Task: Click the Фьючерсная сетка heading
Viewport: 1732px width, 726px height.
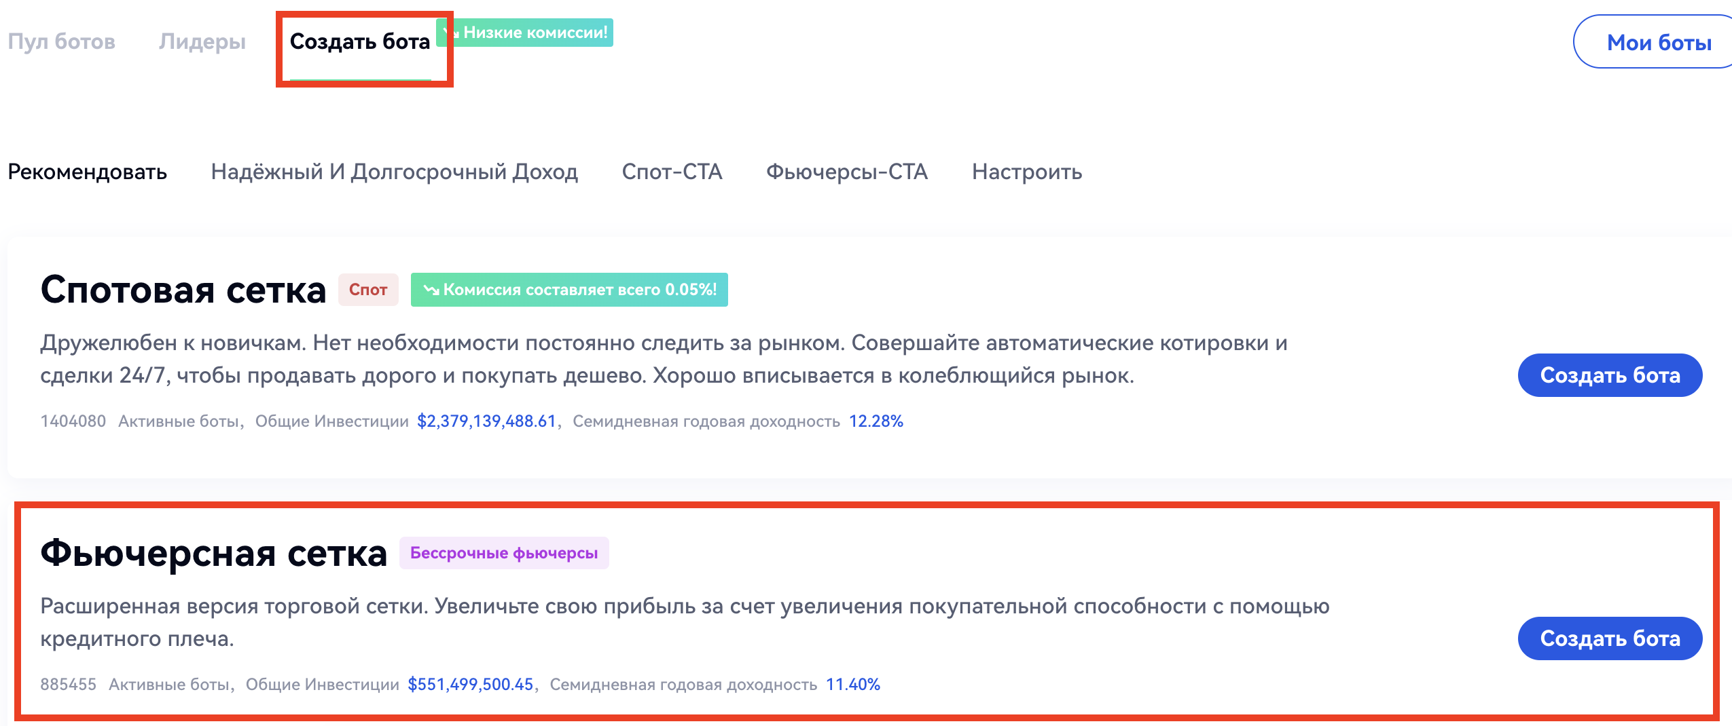Action: coord(213,553)
